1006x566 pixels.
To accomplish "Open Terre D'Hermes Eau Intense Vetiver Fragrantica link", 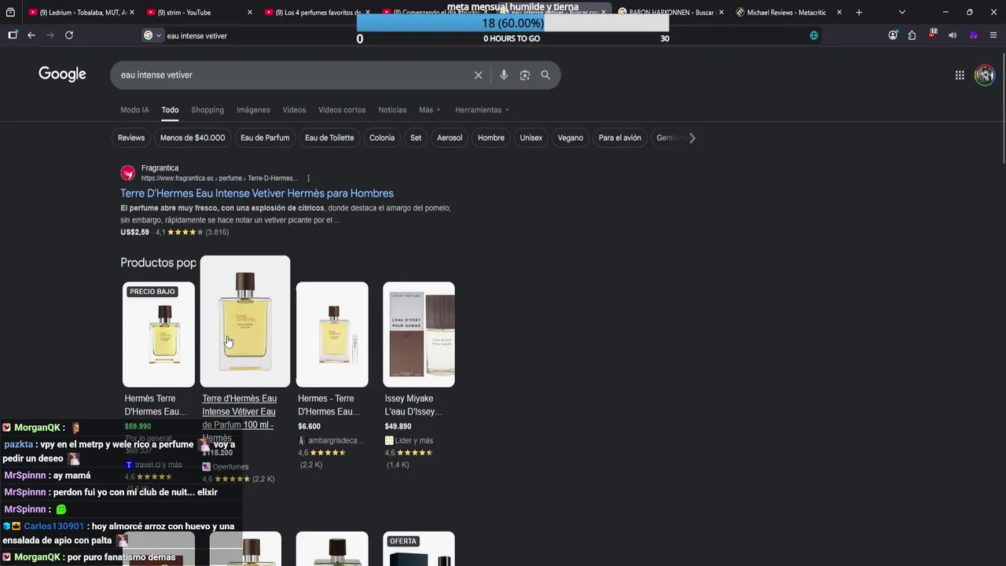I will coord(257,193).
